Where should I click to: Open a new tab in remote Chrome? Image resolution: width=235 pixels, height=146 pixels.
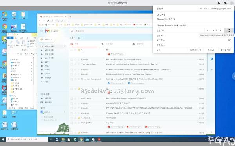(x=70, y=16)
